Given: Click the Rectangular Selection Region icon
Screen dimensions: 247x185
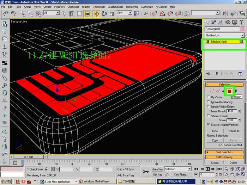Looking at the screenshot, I should pyautogui.click(x=79, y=14).
